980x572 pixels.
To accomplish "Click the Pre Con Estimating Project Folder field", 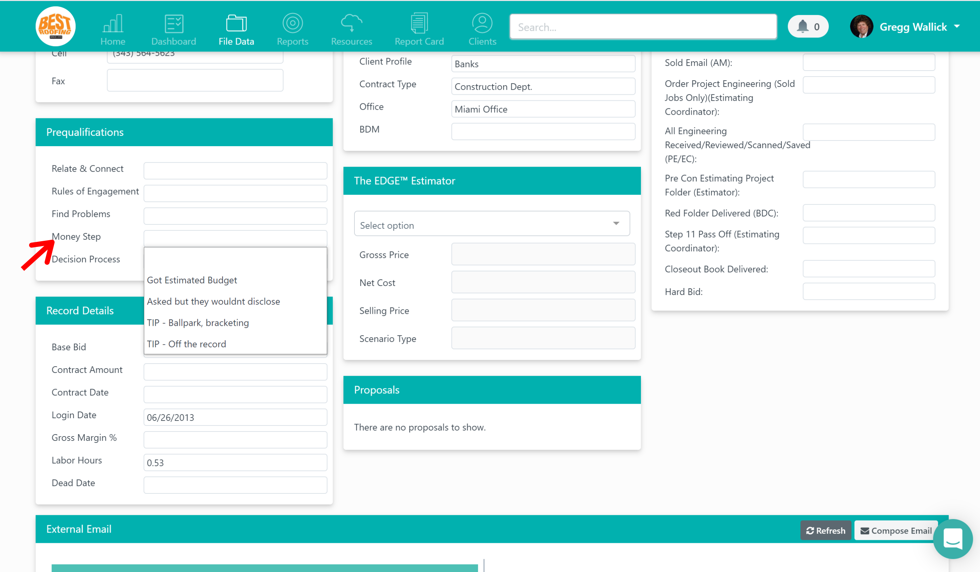I will (x=869, y=180).
